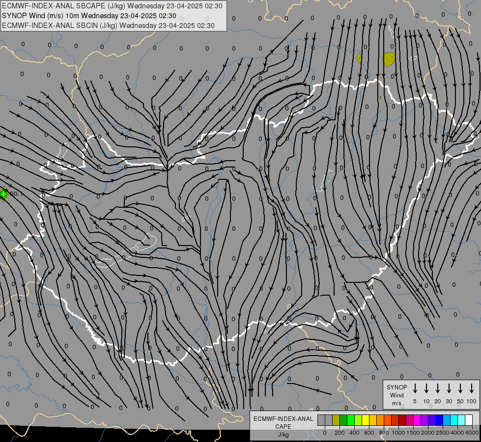Image resolution: width=481 pixels, height=442 pixels.
Task: Select the orange legend swatch left of 800
Action: 380,420
